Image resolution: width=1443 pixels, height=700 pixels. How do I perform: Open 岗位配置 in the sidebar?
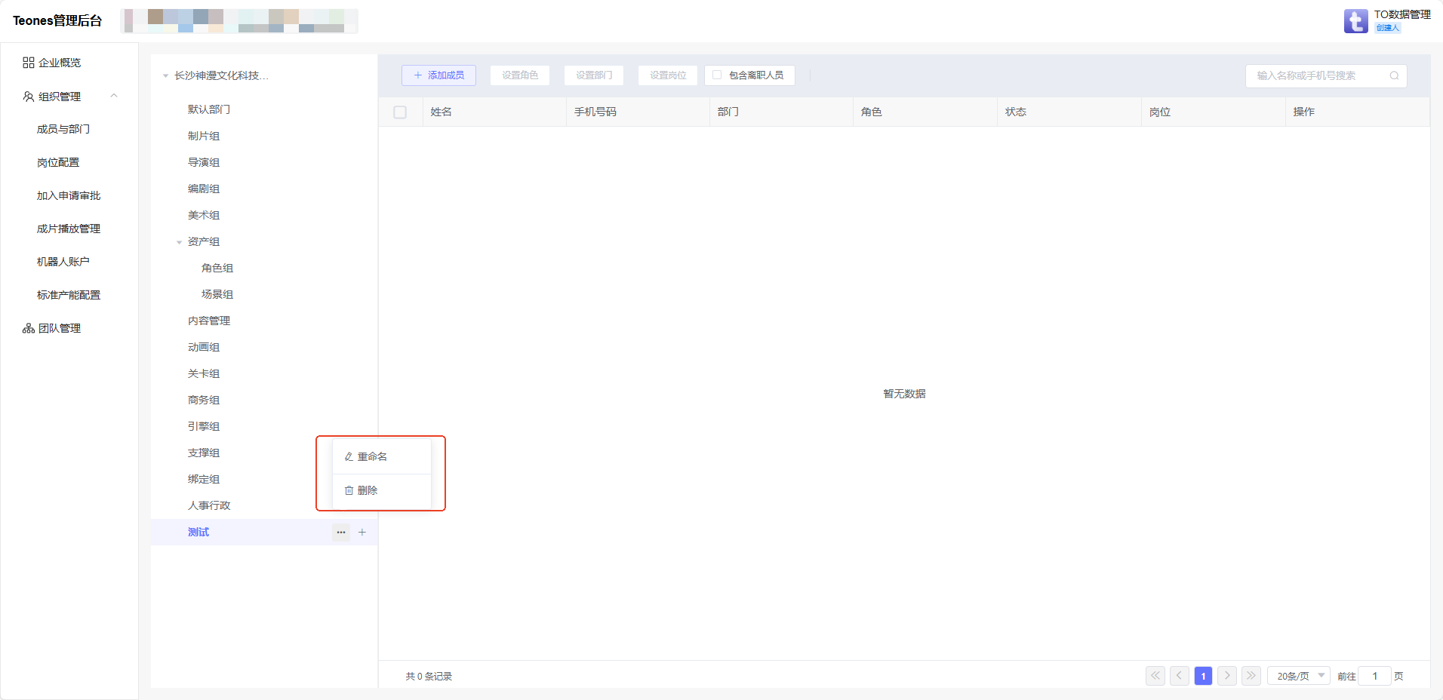point(58,163)
